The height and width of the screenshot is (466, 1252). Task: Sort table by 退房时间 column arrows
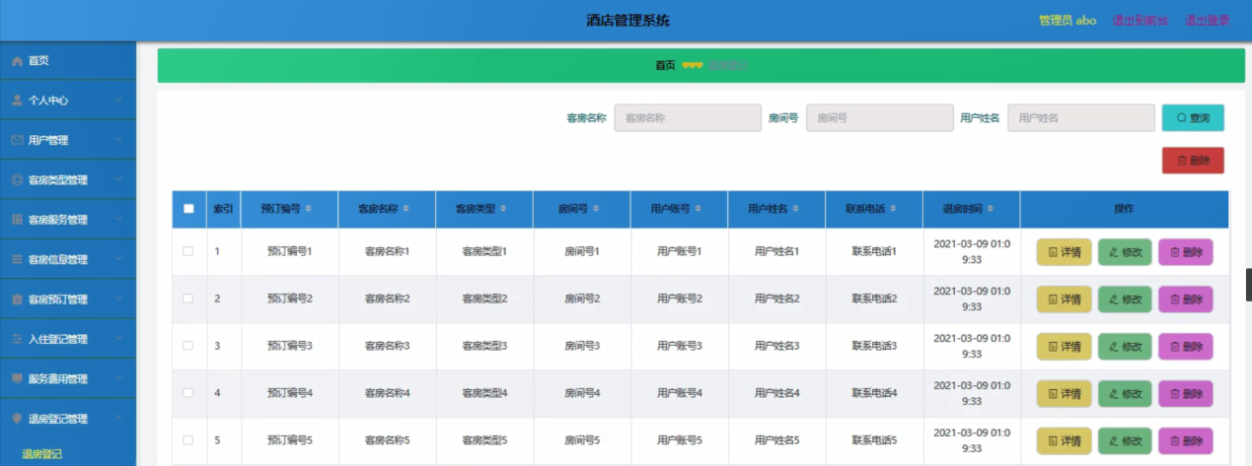(990, 209)
